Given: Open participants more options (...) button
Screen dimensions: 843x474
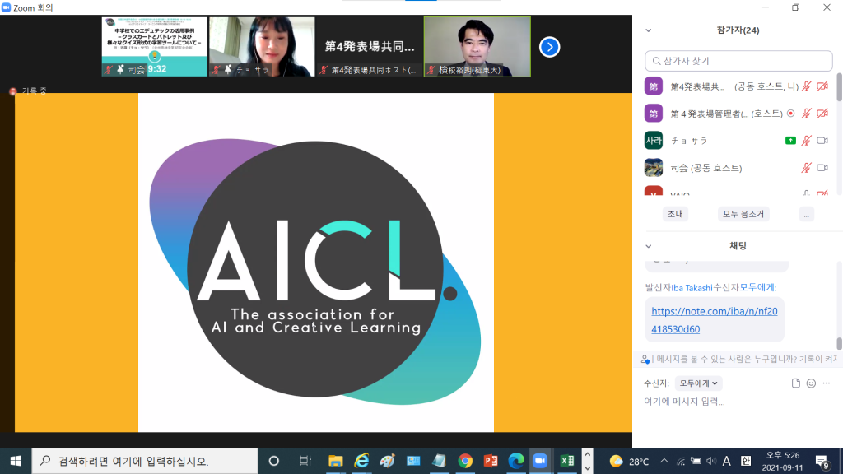Looking at the screenshot, I should [x=807, y=214].
